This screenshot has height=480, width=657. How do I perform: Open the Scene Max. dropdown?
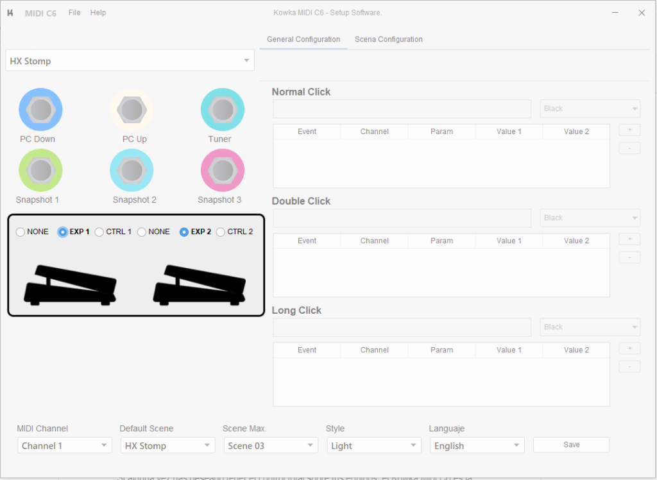[271, 445]
